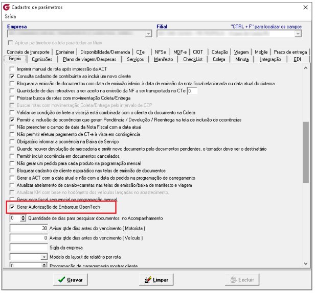Increment the Quantidade de dias para pesquisar stepper
315x293 pixels.
point(24,216)
